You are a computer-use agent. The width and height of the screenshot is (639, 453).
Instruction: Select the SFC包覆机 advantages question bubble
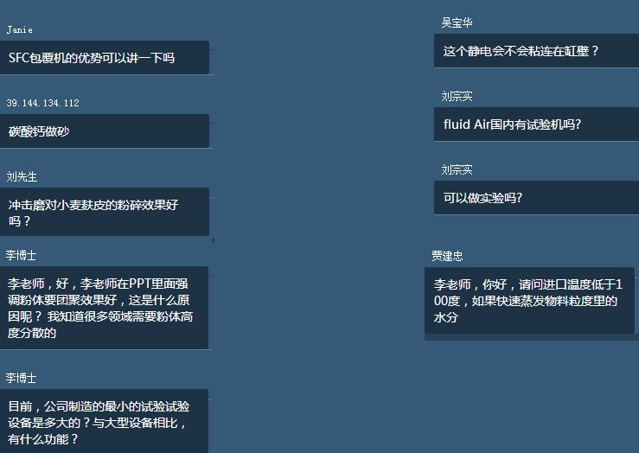click(x=104, y=58)
